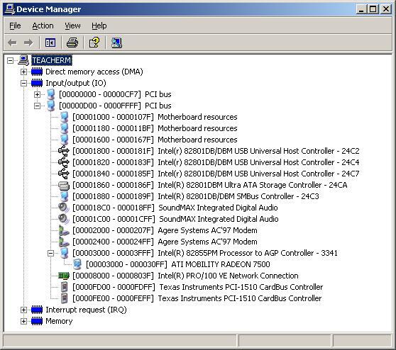Click USB icon for Host Controller 24C2
Viewport: 396px width, 350px height.
coord(63,151)
